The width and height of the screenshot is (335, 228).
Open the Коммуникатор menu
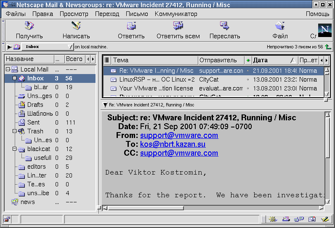pyautogui.click(x=176, y=14)
